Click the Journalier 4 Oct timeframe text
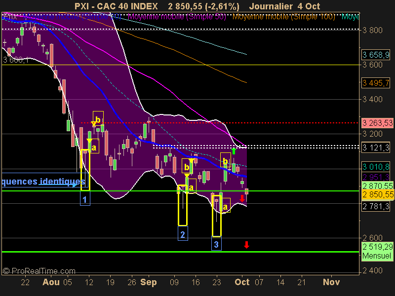 pyautogui.click(x=284, y=6)
